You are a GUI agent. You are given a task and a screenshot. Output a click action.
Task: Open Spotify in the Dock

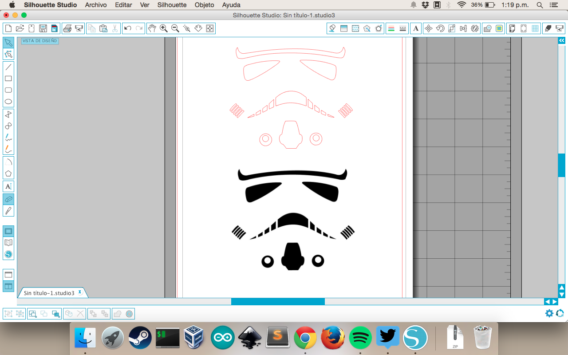point(360,339)
